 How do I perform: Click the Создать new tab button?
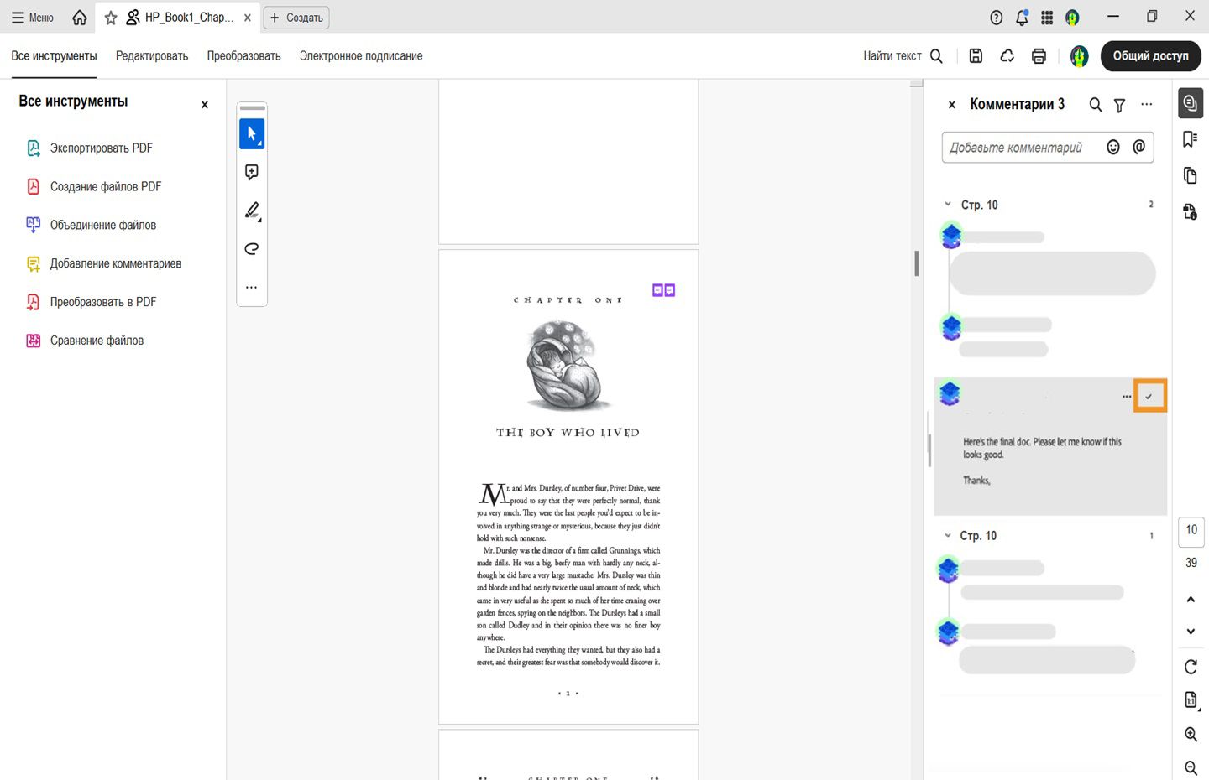coord(296,18)
